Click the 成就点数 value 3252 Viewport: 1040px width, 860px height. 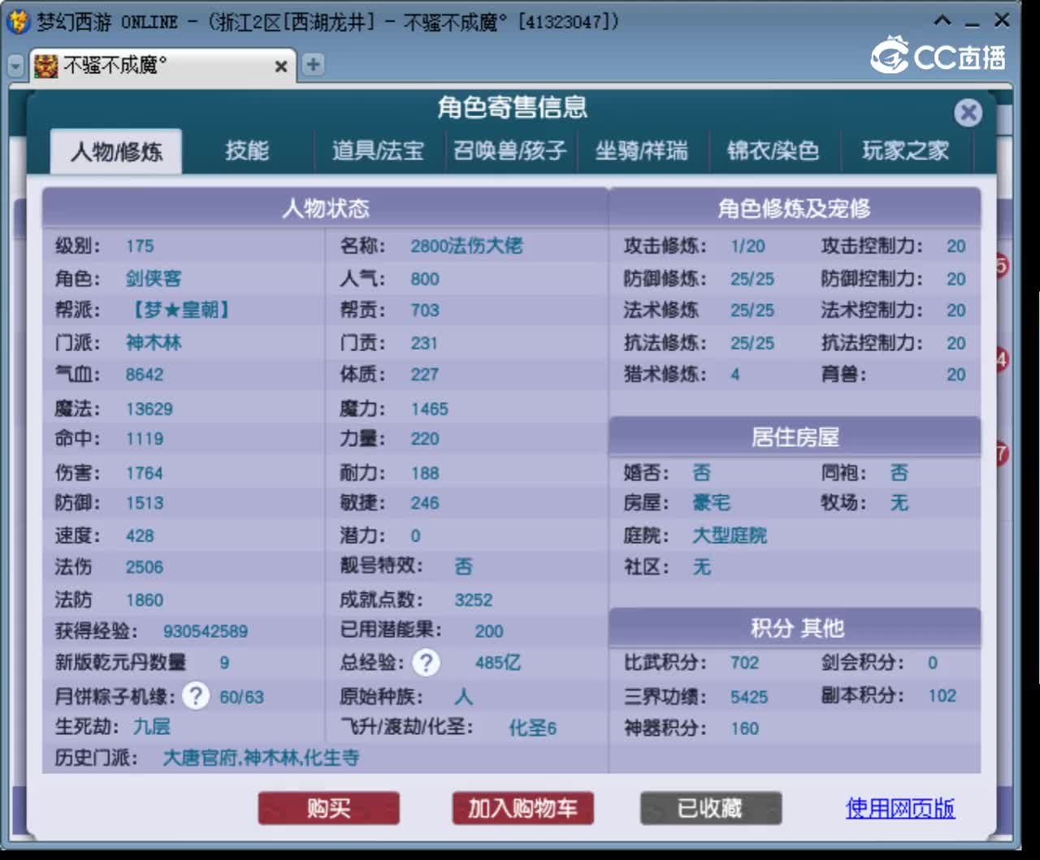coord(474,600)
